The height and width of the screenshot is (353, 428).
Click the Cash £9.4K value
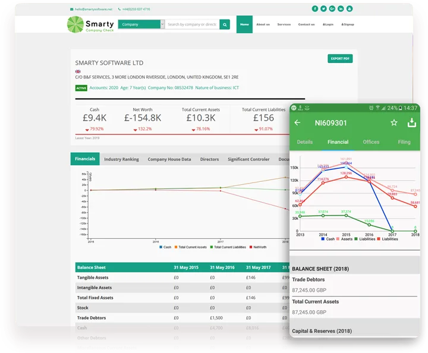(x=95, y=118)
